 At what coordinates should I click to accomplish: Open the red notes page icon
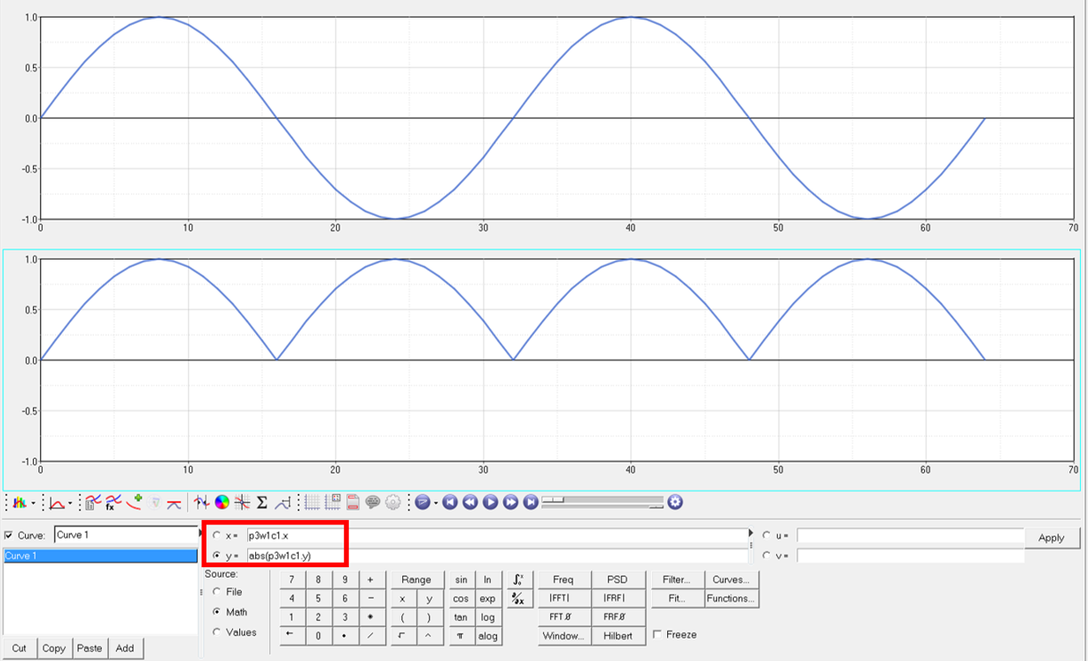click(353, 502)
